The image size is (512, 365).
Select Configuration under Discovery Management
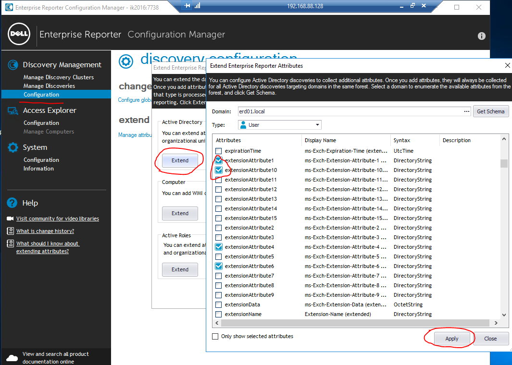pos(41,95)
